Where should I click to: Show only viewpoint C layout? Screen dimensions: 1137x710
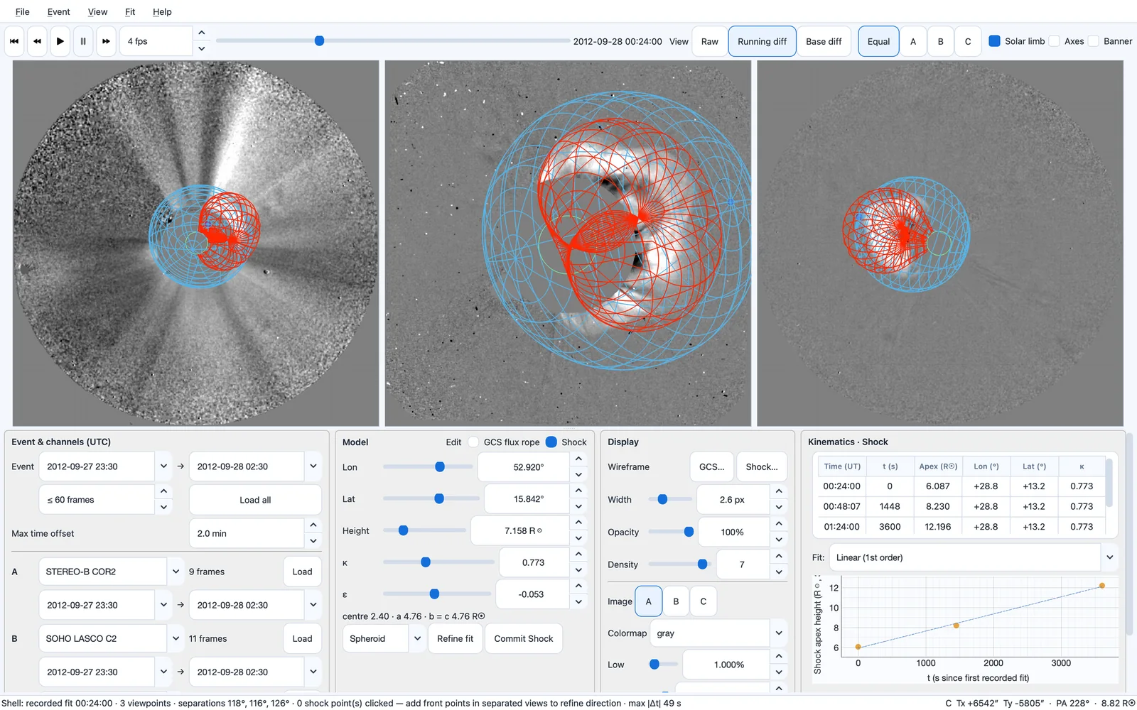click(x=968, y=41)
